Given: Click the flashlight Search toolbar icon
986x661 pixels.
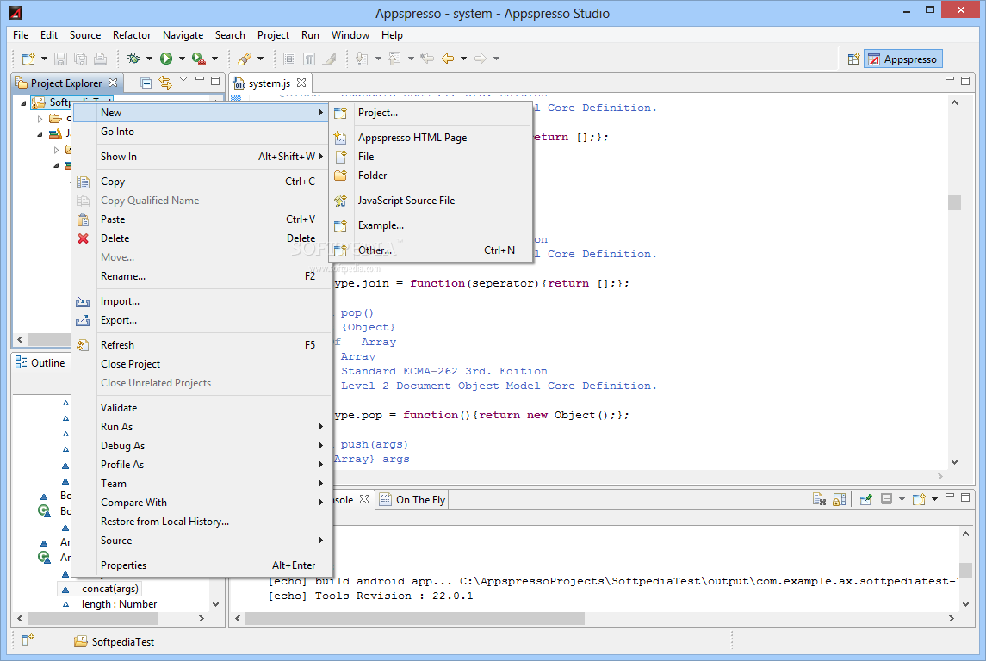Looking at the screenshot, I should pyautogui.click(x=245, y=59).
